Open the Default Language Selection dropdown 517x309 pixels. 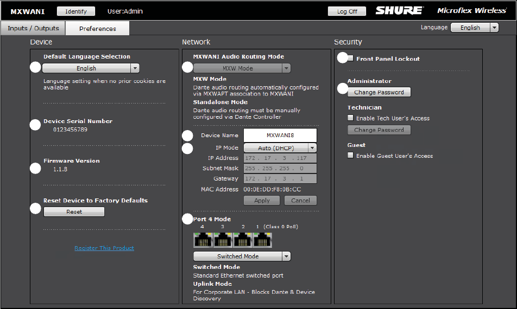pos(91,68)
